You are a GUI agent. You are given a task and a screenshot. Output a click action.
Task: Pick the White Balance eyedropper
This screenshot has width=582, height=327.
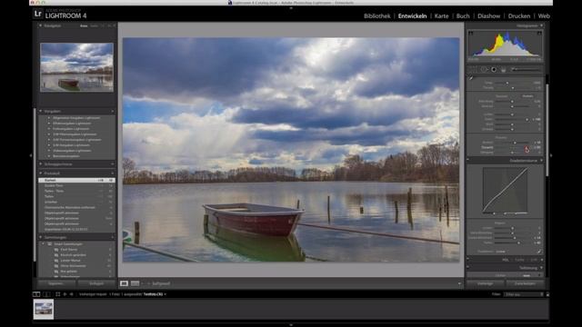[471, 78]
